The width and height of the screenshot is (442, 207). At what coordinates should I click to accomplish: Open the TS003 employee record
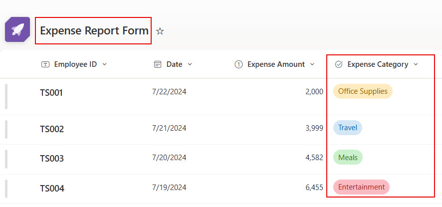52,159
